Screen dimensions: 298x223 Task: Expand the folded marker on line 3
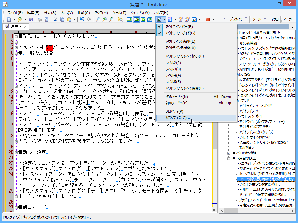16,48
